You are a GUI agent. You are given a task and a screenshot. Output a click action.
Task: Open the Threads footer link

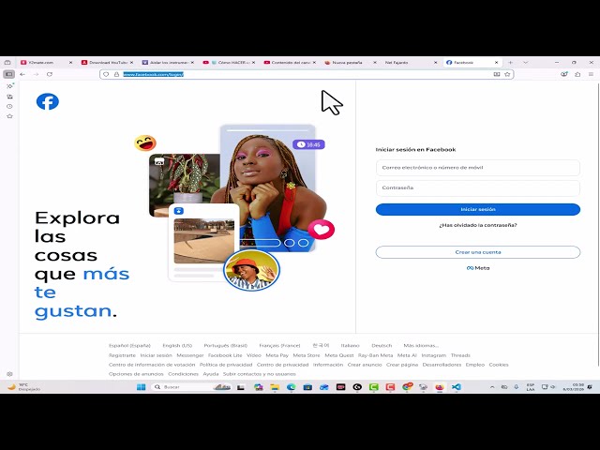tap(460, 355)
